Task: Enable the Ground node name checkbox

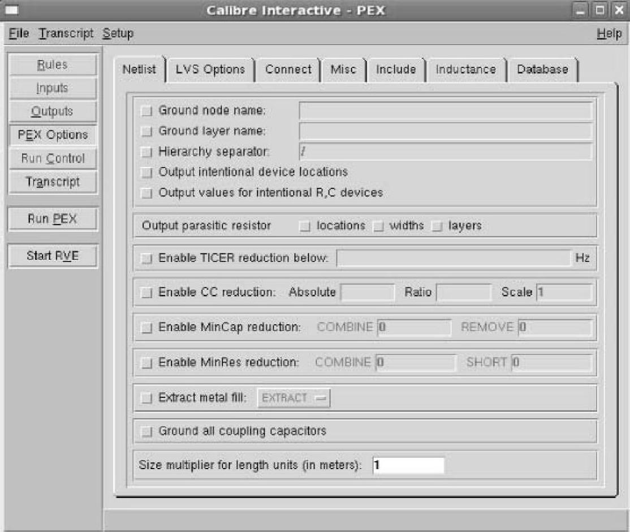Action: point(147,110)
